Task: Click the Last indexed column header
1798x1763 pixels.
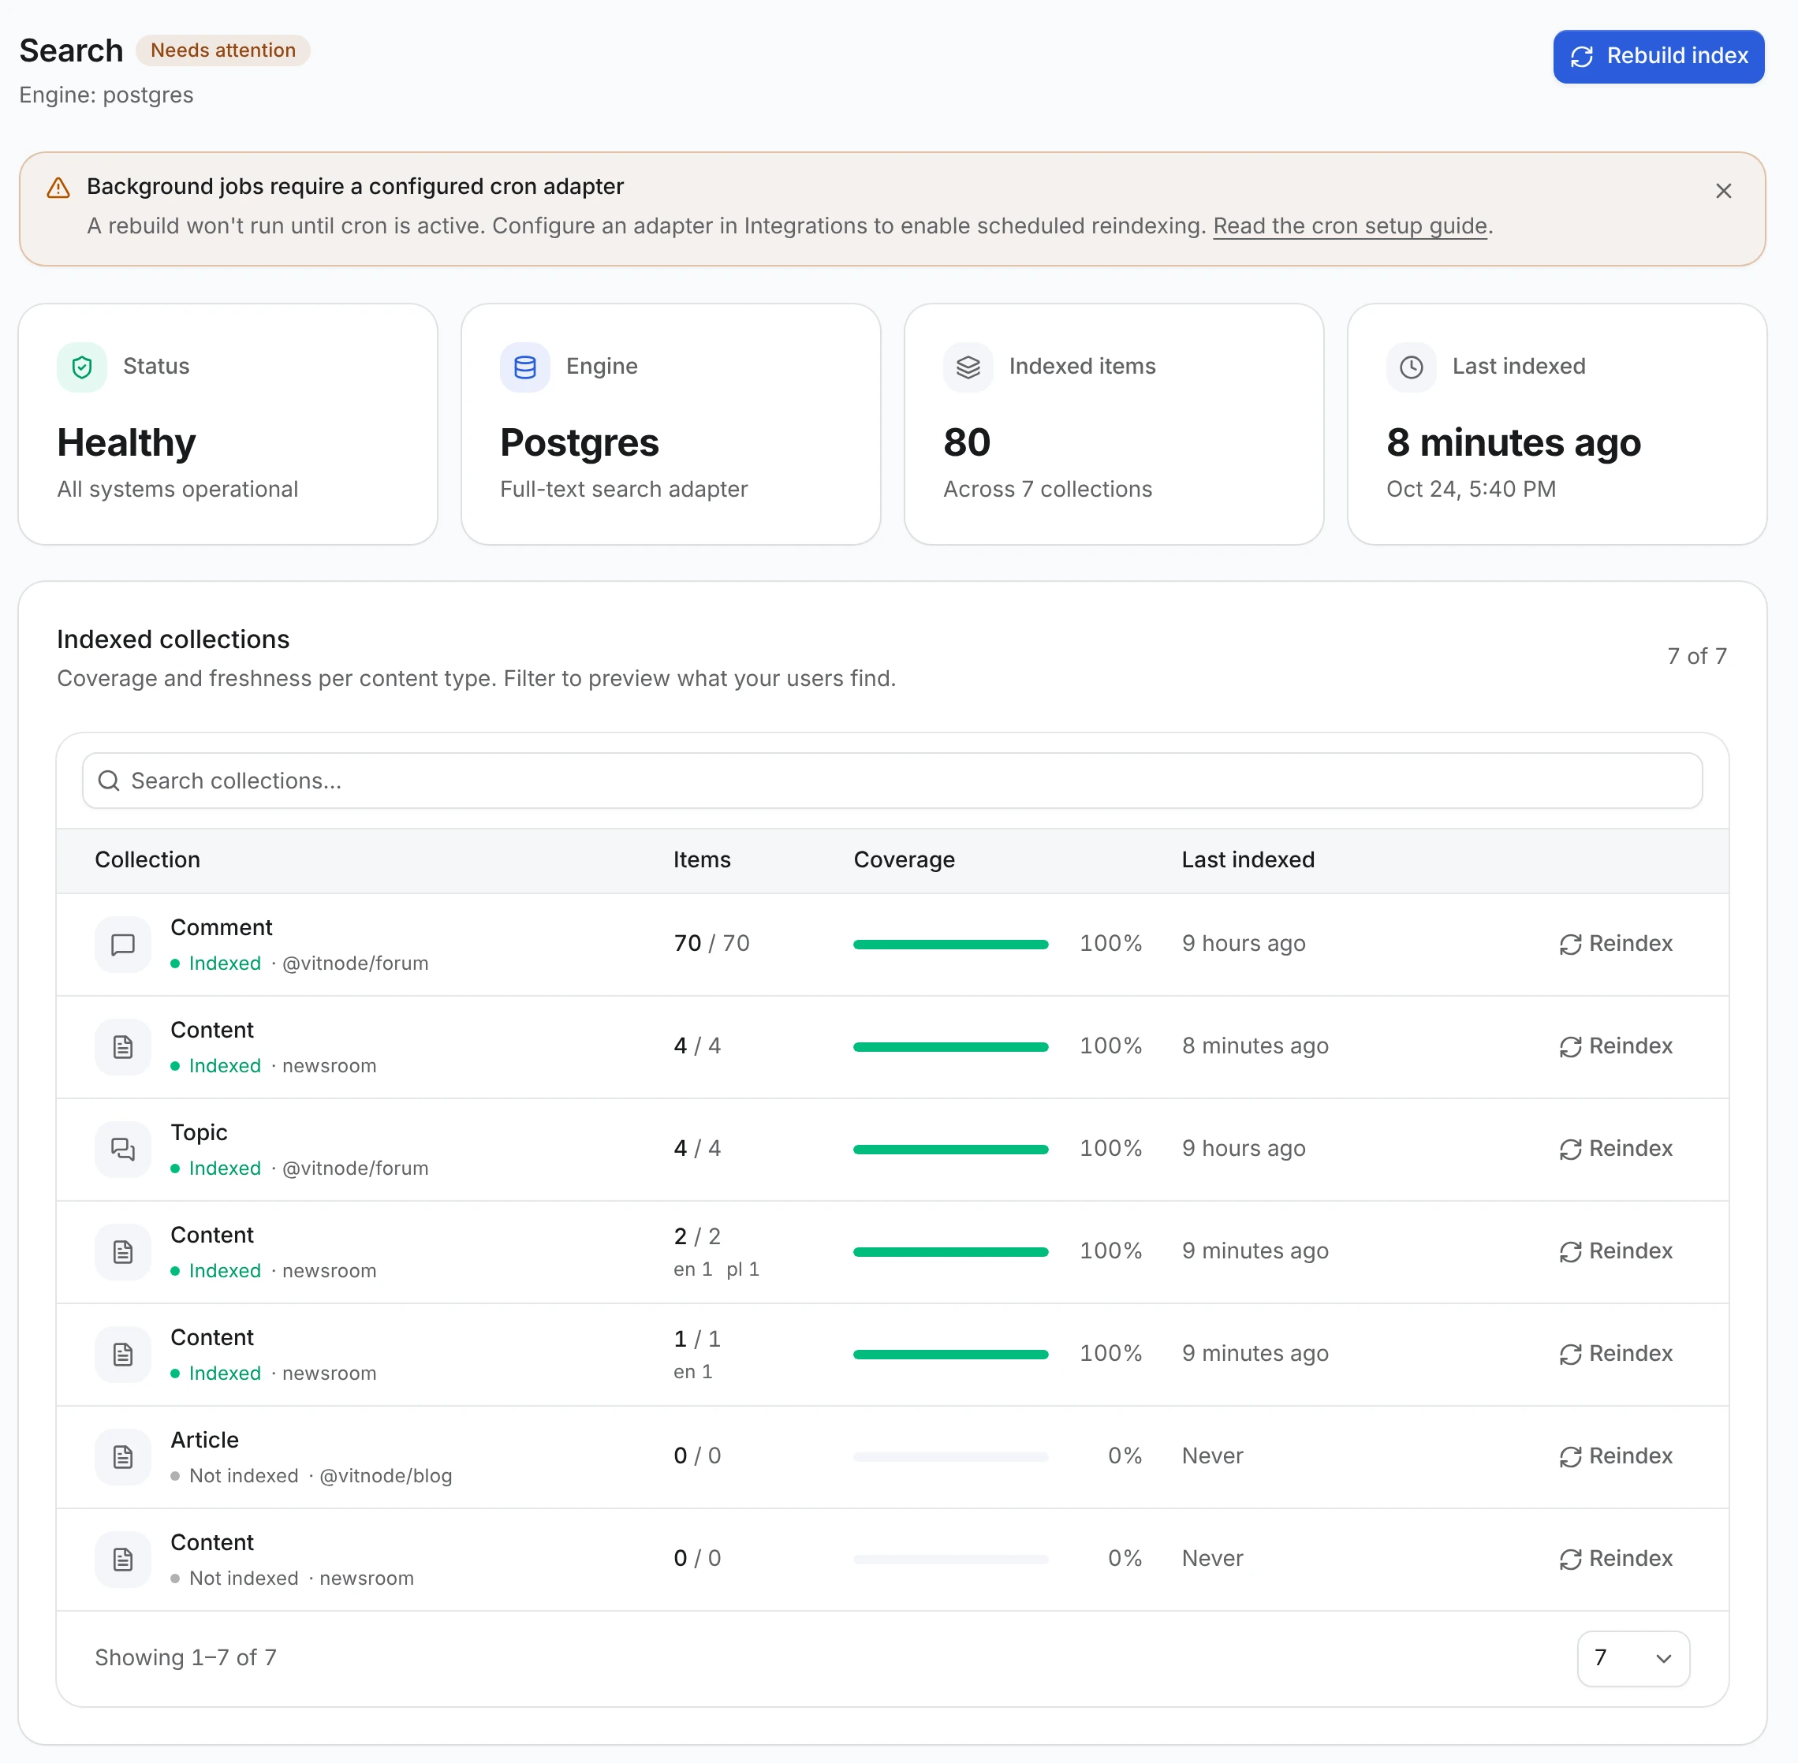Action: click(x=1247, y=859)
